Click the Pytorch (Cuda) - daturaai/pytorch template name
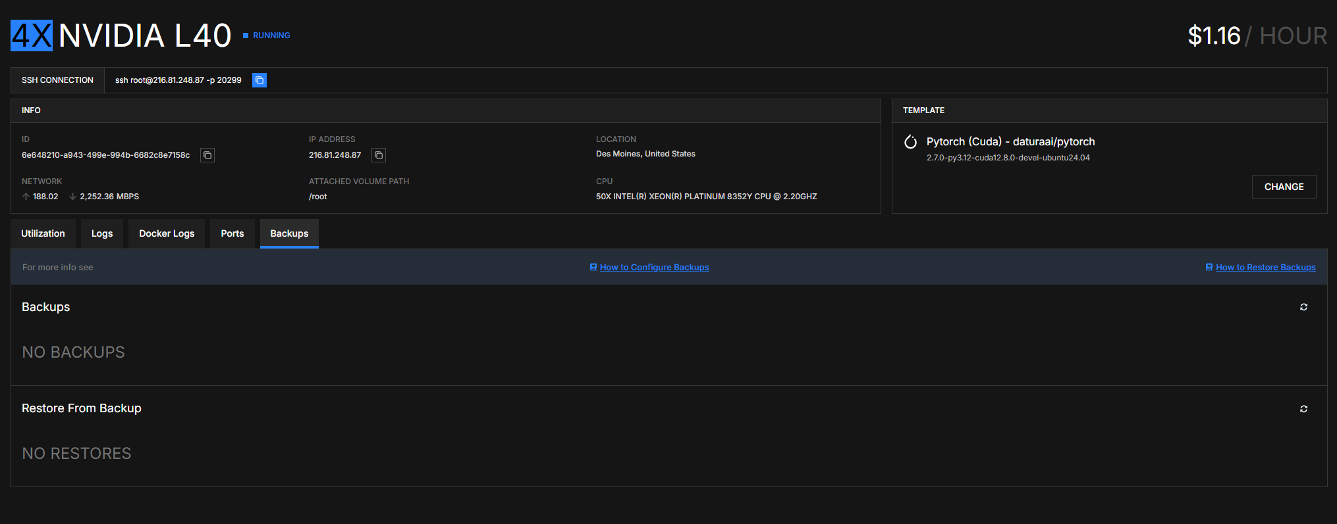 (x=1010, y=142)
